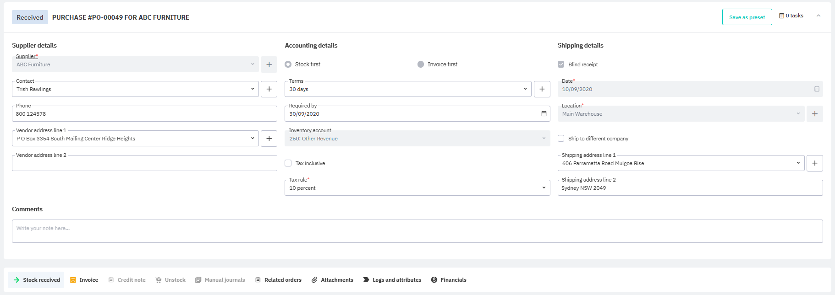This screenshot has width=835, height=295.
Task: Collapse the purchase order header panel
Action: coord(818,16)
